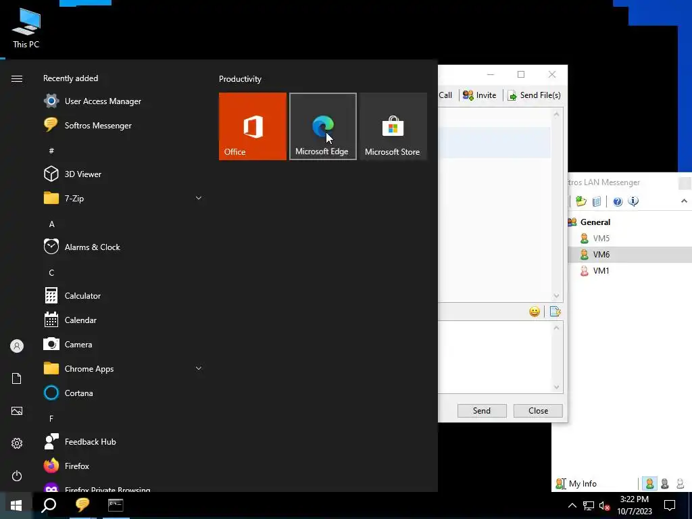The width and height of the screenshot is (692, 519).
Task: Set status to Online green user icon
Action: click(x=649, y=484)
